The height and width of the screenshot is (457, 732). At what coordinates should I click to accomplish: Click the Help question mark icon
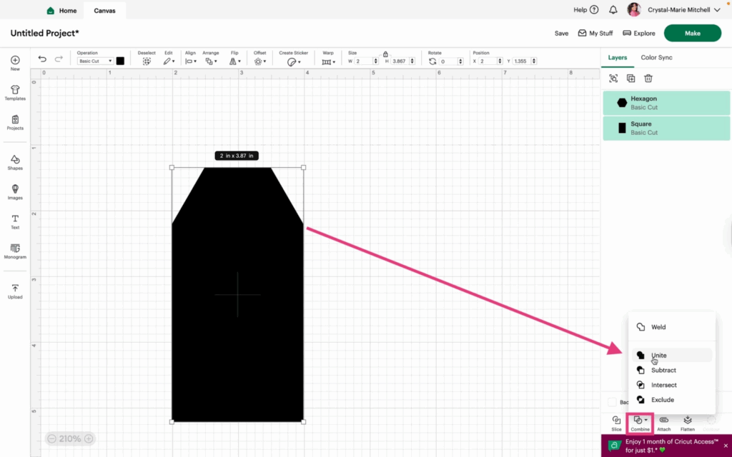click(594, 10)
